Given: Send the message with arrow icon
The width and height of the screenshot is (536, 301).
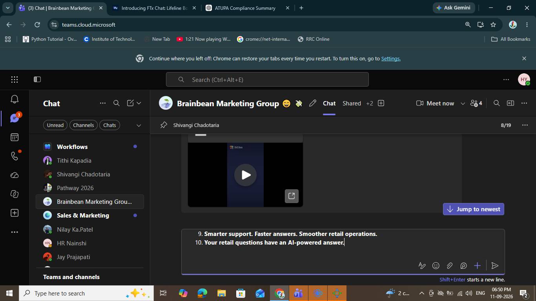Looking at the screenshot, I should coord(495,266).
